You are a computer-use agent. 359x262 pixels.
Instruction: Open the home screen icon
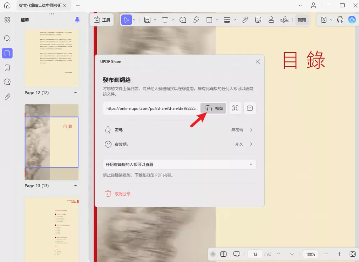7,5
